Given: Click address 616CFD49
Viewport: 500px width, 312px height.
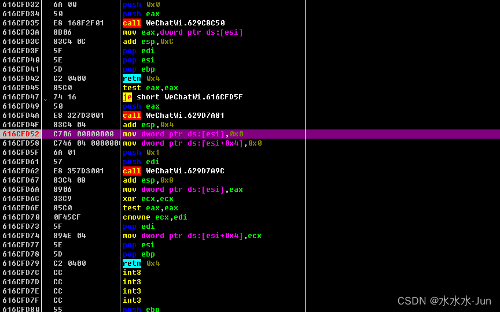Looking at the screenshot, I should pos(21,106).
